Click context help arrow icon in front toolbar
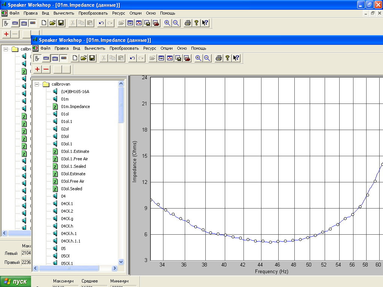This screenshot has width=383, height=287. [236, 58]
